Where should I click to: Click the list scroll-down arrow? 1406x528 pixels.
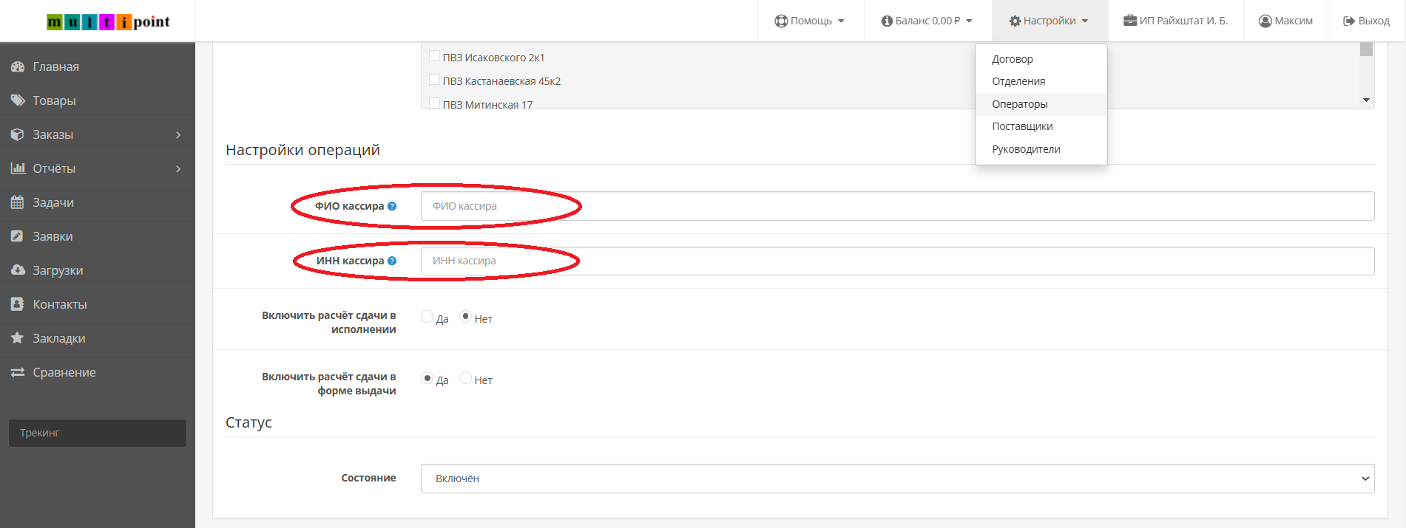point(1366,100)
